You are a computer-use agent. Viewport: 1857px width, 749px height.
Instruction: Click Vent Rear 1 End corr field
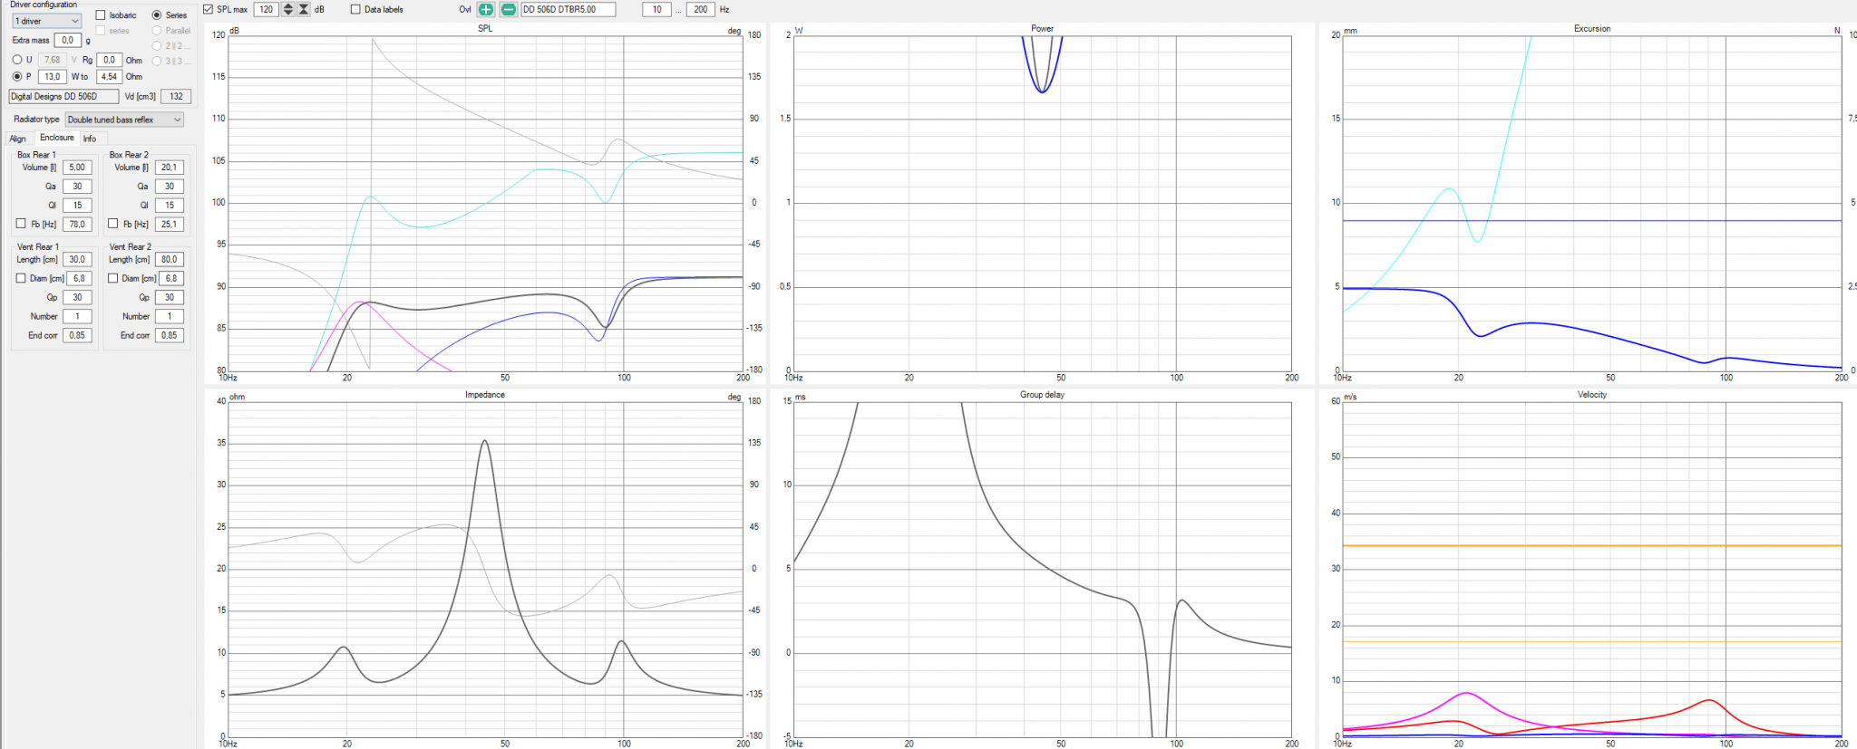(x=77, y=335)
